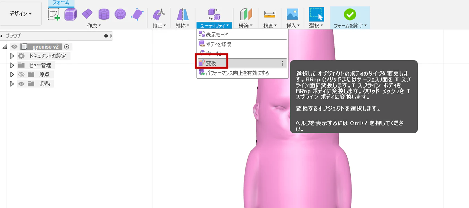Click the Utility convert icon in toolbar
The height and width of the screenshot is (208, 469).
pyautogui.click(x=214, y=15)
